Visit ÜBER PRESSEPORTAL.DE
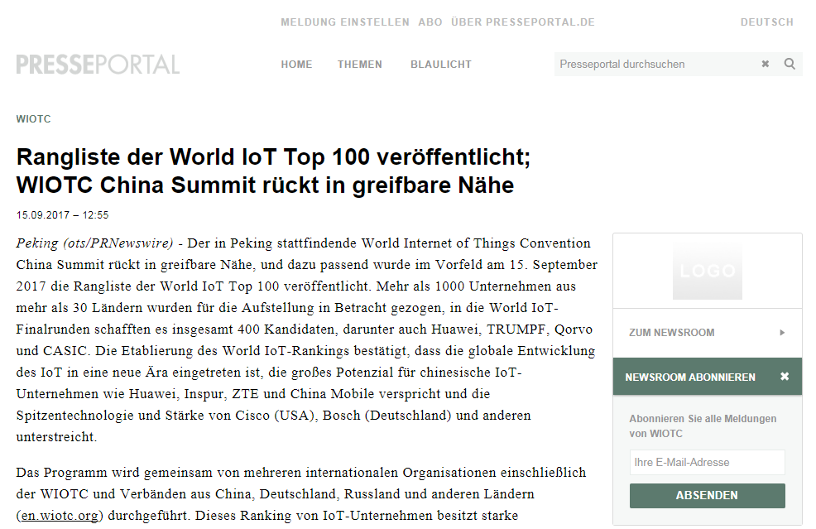This screenshot has width=816, height=529. pos(523,22)
